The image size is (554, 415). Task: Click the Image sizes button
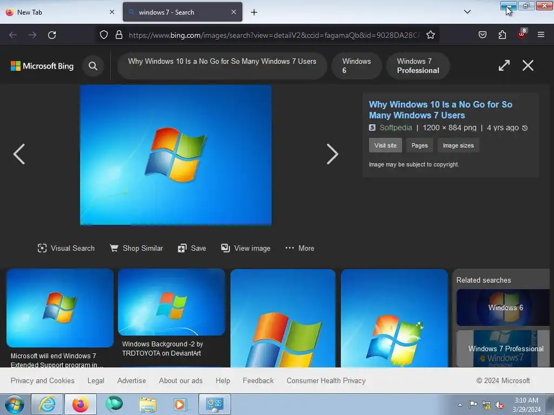click(458, 145)
